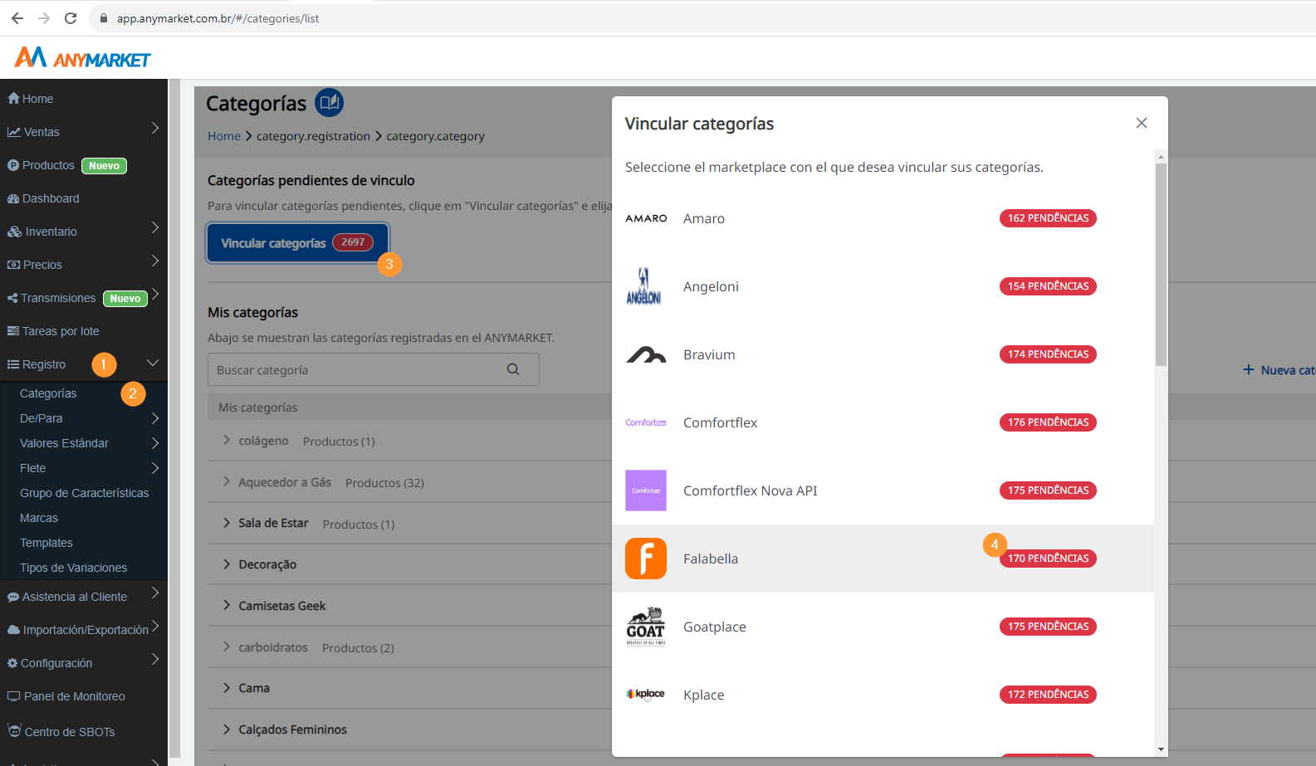This screenshot has height=766, width=1316.
Task: Expand the Valores Estándar submenu arrow
Action: (155, 443)
